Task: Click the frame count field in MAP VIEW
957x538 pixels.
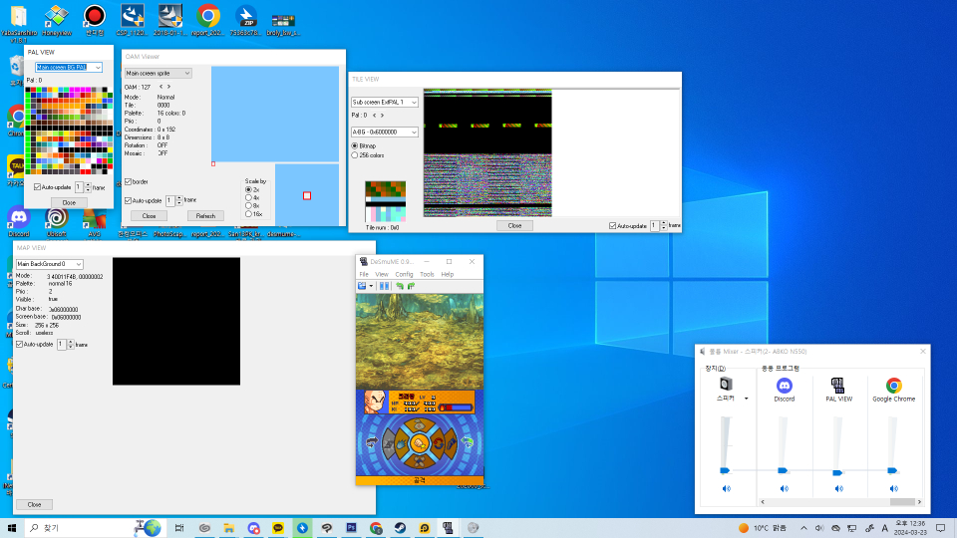Action: pos(62,344)
